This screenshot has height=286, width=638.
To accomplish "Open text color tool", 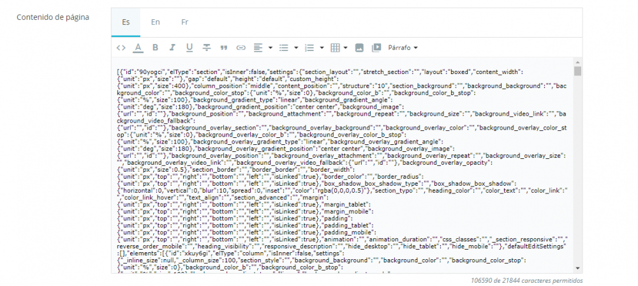I will [x=138, y=48].
